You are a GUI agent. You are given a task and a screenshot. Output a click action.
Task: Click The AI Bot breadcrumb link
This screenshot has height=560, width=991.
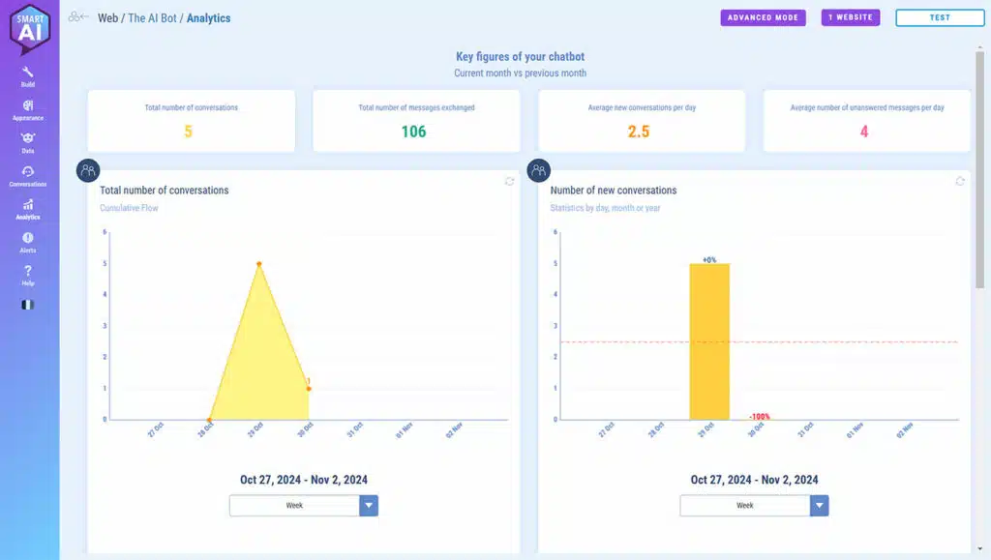coord(152,18)
